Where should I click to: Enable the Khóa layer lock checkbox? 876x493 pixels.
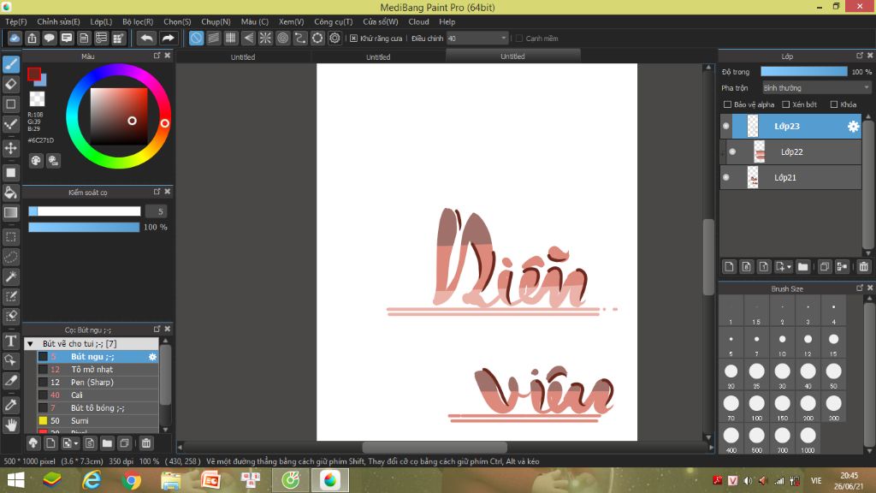coord(834,104)
